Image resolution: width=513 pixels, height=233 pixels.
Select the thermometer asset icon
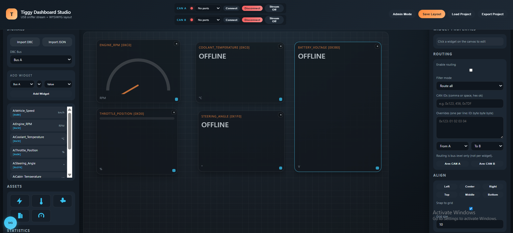[41, 201]
